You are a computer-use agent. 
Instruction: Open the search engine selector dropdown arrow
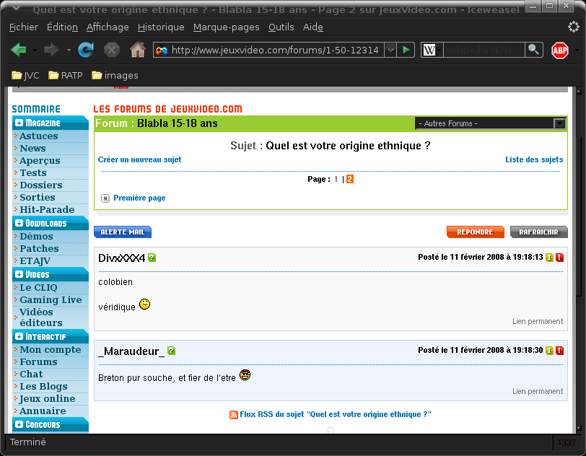(439, 50)
